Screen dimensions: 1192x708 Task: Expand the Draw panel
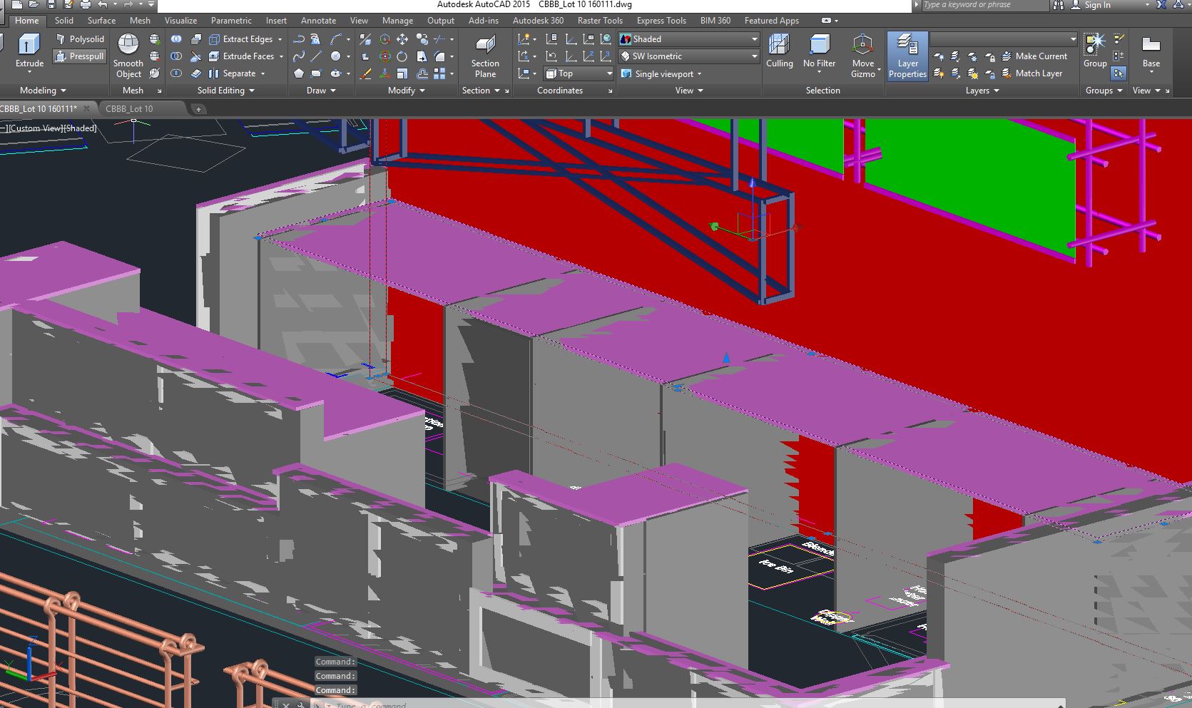[321, 91]
